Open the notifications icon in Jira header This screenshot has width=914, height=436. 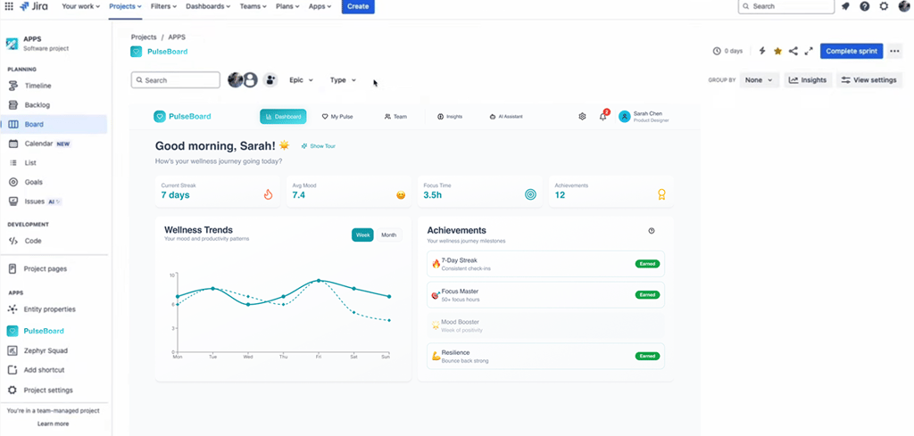[845, 6]
